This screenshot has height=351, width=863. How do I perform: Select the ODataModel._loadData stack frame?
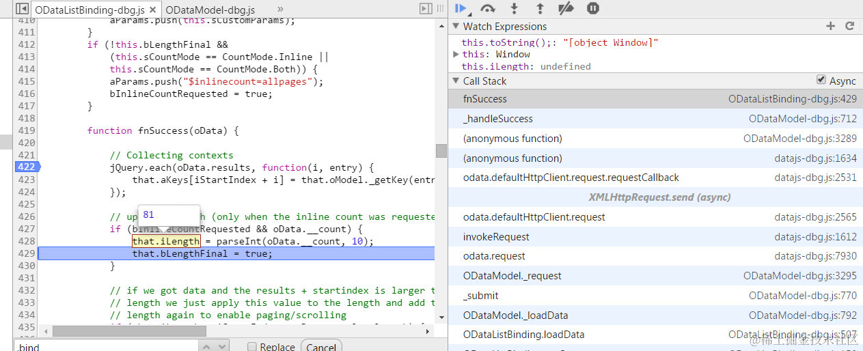click(x=655, y=315)
